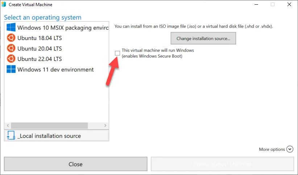298x175 pixels.
Task: Click the Ubuntu 22.04 LTS logo icon
Action: [x=11, y=59]
